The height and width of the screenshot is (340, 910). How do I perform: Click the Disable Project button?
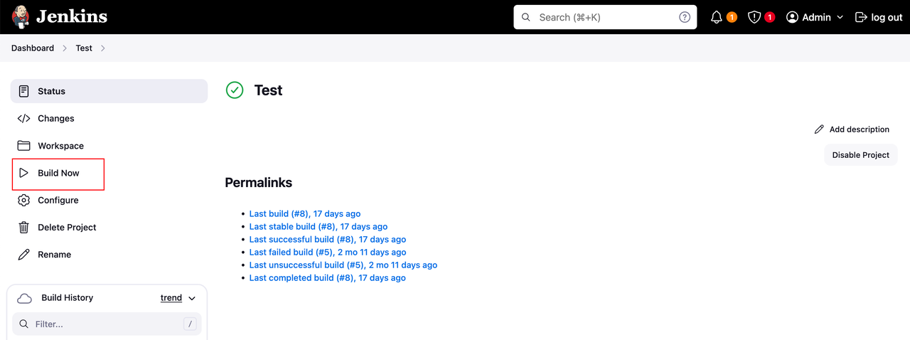[x=861, y=155]
